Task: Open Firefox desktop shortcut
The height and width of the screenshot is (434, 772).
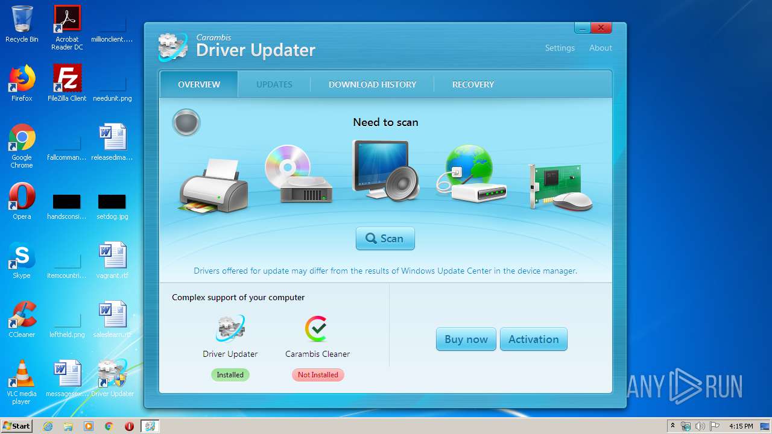Action: pos(22,83)
